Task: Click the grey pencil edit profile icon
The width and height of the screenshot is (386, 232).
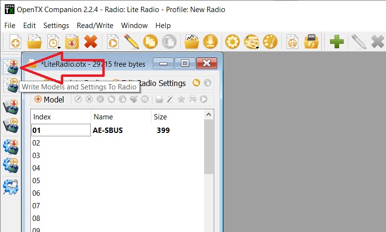Action: 358,42
